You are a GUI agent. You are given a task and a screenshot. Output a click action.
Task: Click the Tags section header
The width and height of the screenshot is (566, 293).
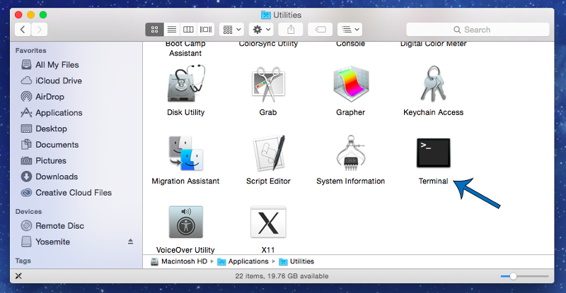[23, 261]
